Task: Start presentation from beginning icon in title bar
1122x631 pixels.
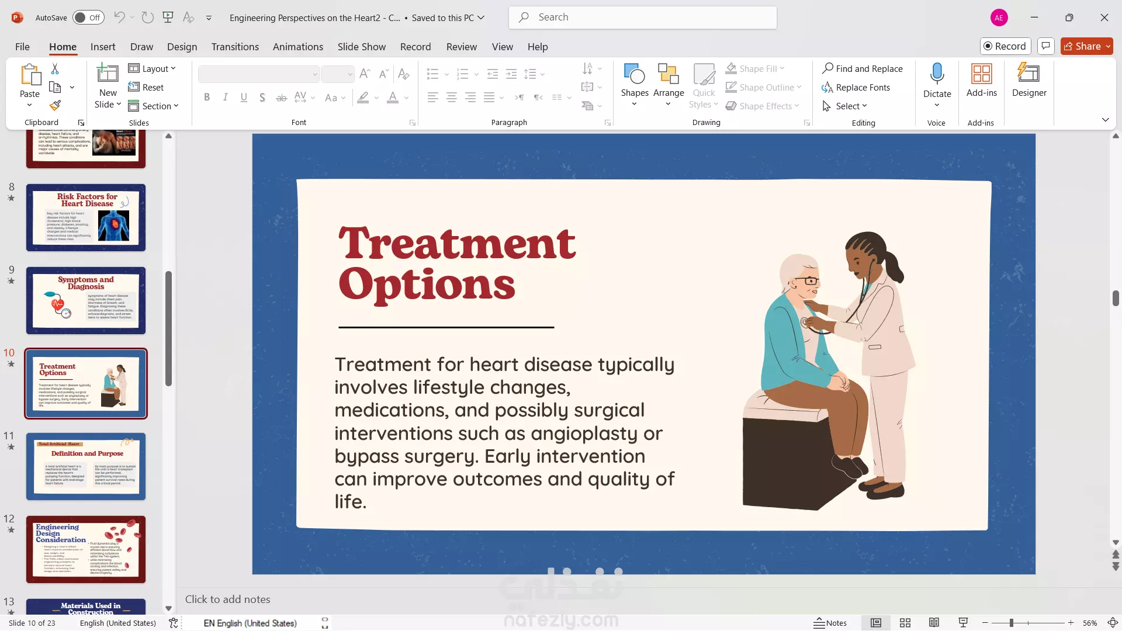Action: pyautogui.click(x=168, y=18)
